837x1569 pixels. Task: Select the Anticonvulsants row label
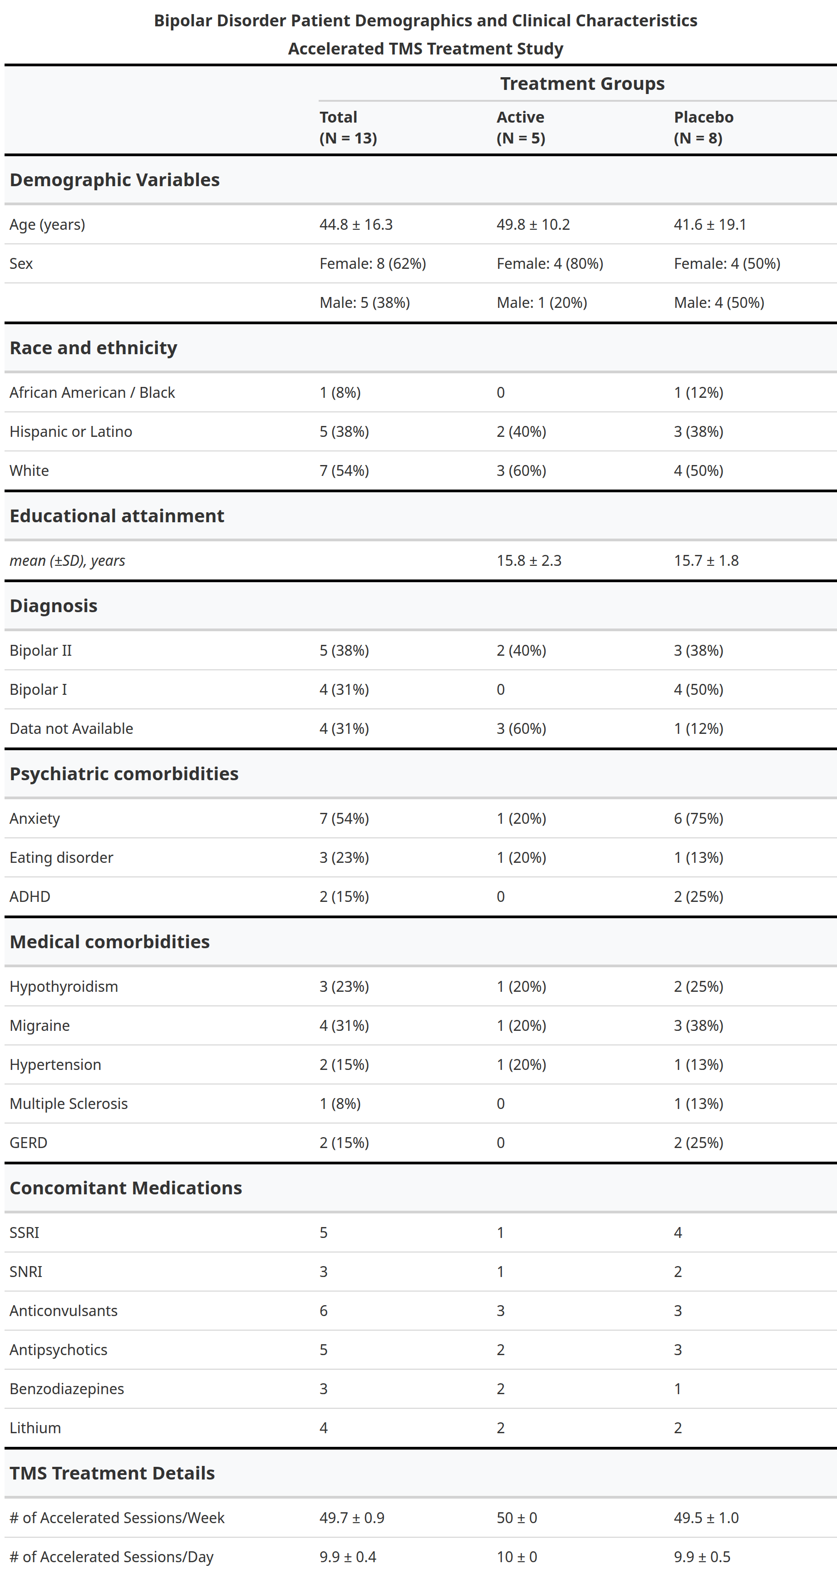point(63,1312)
